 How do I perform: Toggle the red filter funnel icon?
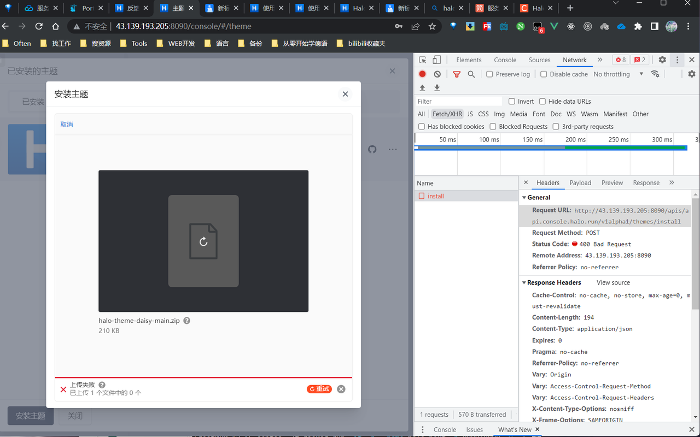[457, 74]
